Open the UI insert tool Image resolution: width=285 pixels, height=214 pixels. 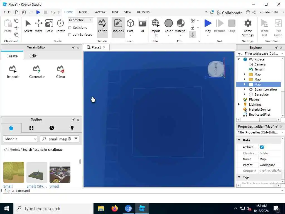(142, 26)
